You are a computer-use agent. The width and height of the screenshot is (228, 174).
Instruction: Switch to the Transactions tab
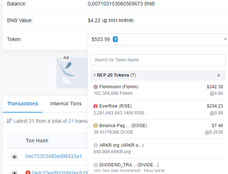[23, 104]
